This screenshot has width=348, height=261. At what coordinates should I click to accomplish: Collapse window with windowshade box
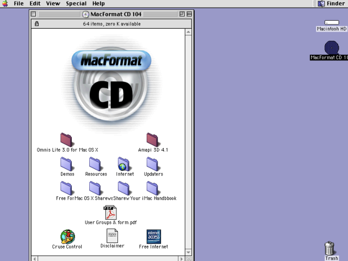189,14
